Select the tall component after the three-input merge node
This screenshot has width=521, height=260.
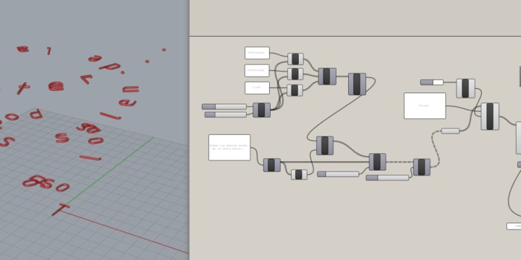[357, 84]
